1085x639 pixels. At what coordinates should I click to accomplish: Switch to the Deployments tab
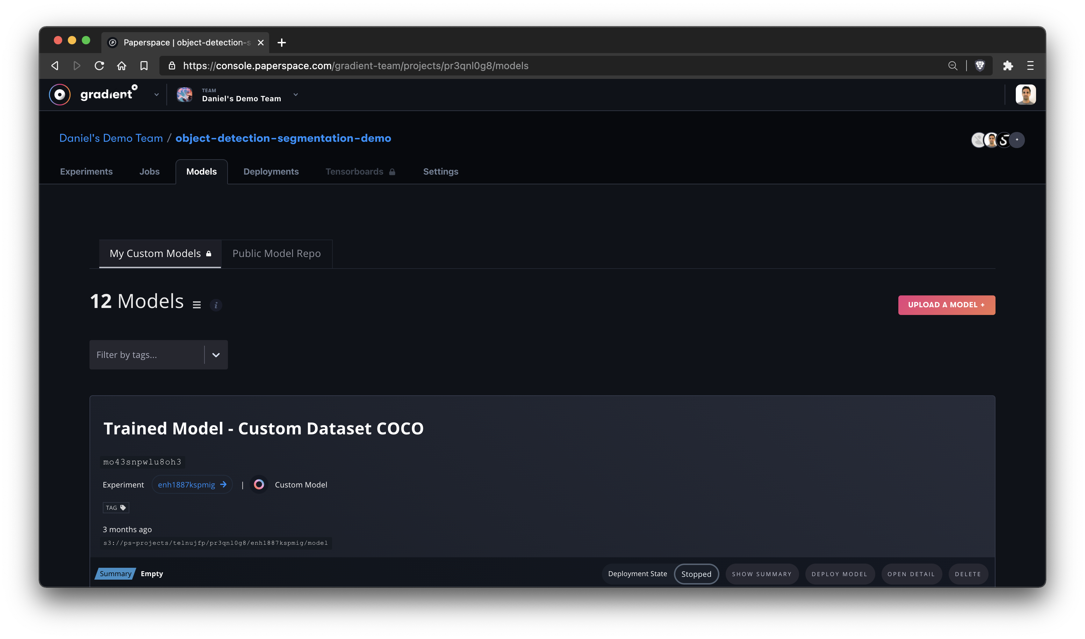tap(271, 171)
